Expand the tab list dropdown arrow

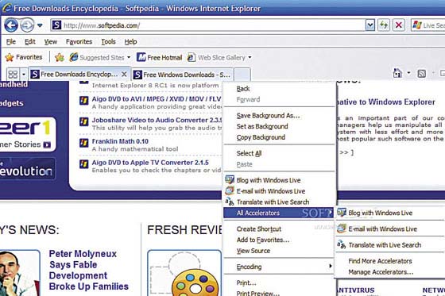[24, 75]
